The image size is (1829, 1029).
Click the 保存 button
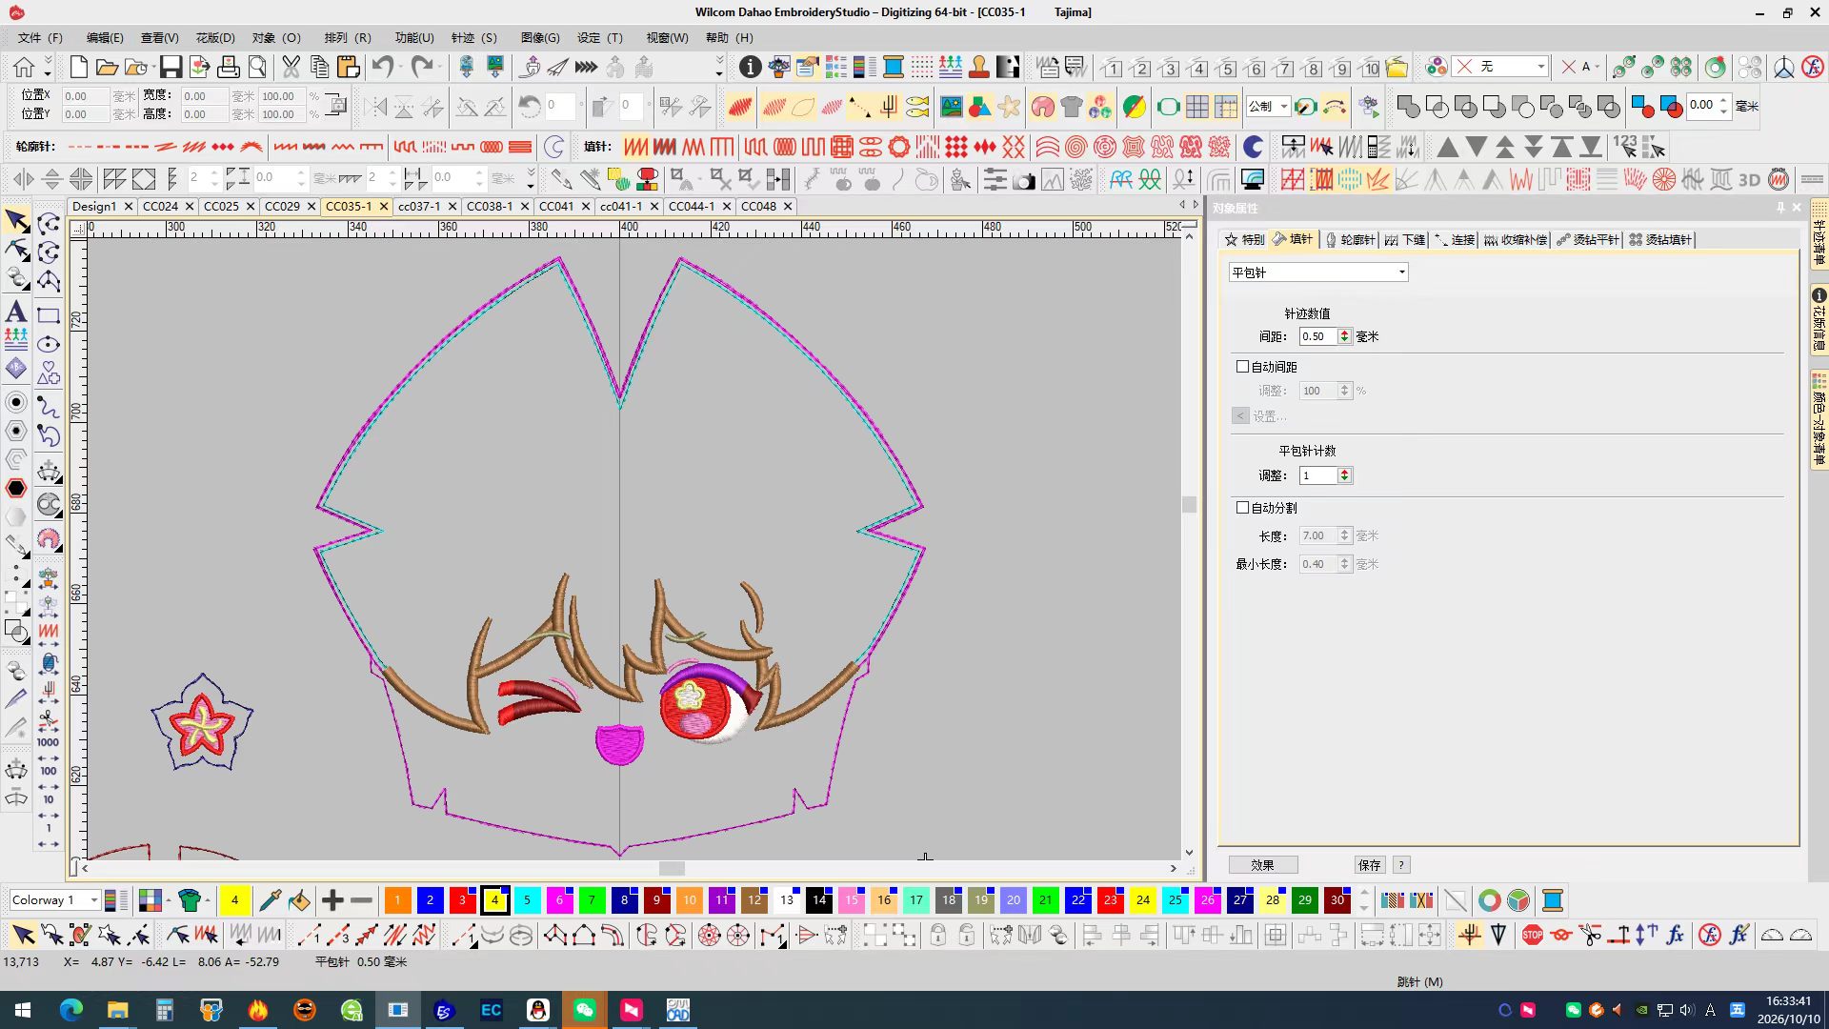coord(1369,865)
